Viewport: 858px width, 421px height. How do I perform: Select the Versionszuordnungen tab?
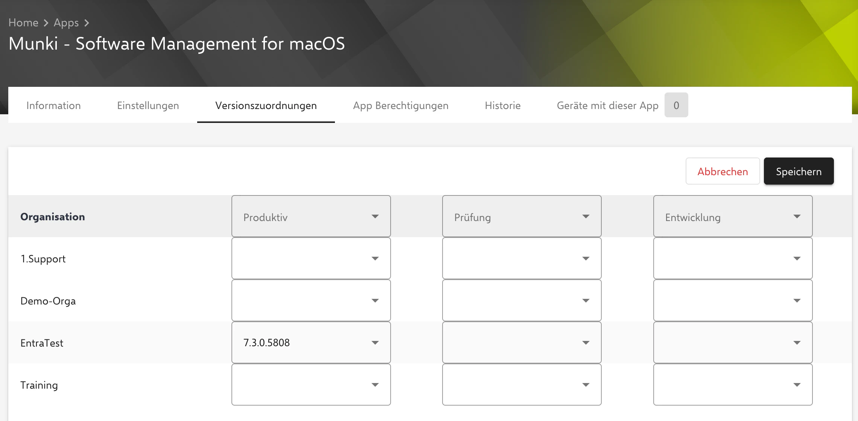point(266,105)
